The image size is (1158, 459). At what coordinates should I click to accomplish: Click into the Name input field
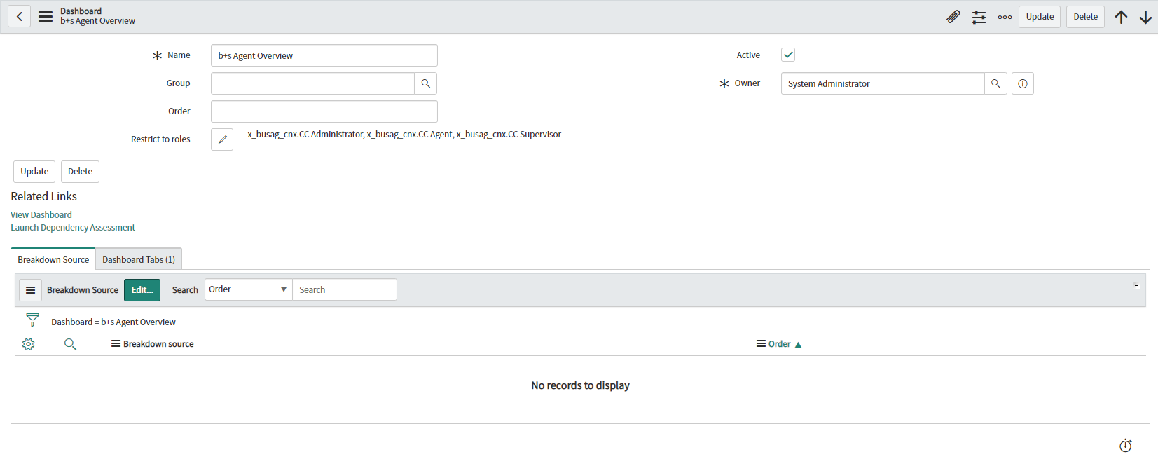click(x=324, y=55)
